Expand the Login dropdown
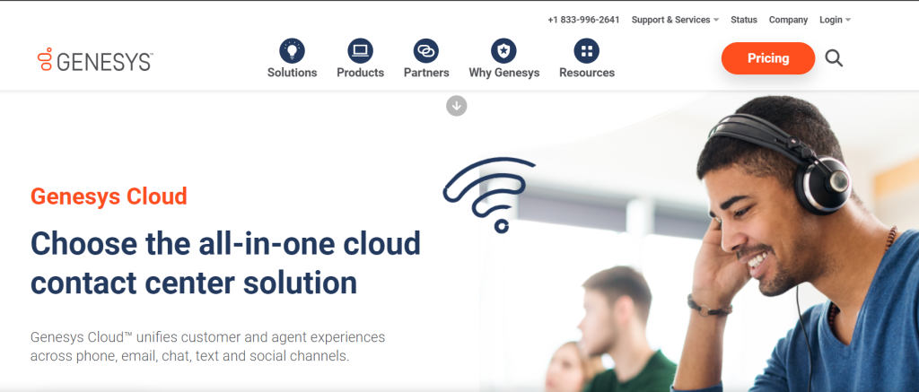This screenshot has height=392, width=919. pos(836,20)
